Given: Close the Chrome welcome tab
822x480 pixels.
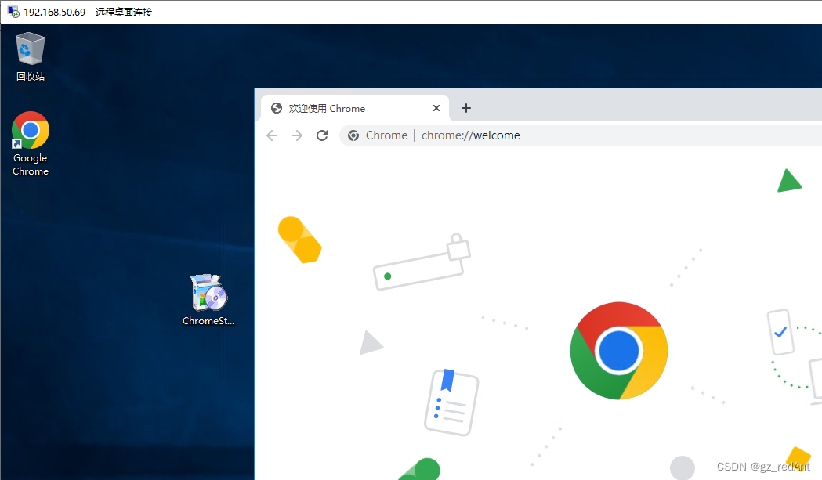Looking at the screenshot, I should tap(436, 108).
